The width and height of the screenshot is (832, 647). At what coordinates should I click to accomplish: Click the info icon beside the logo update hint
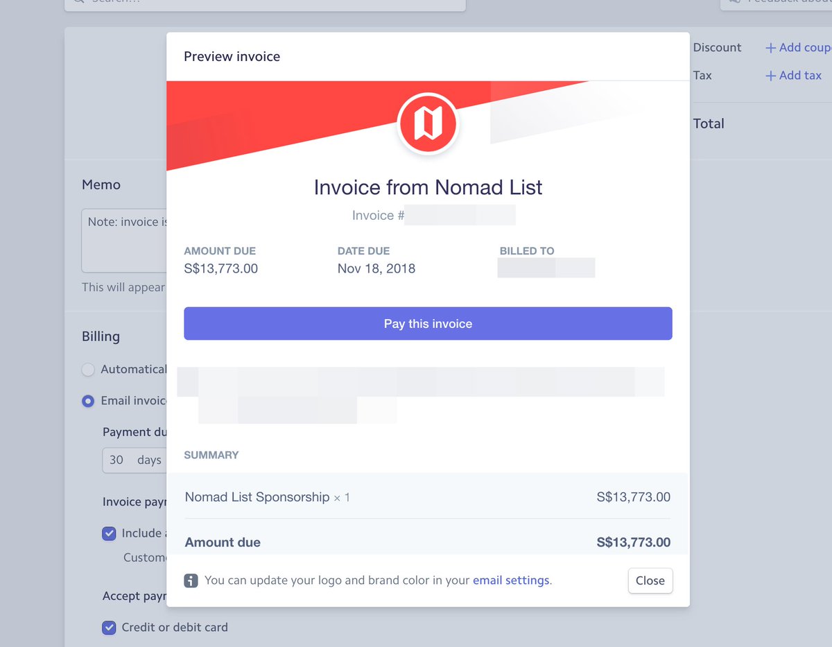pyautogui.click(x=191, y=580)
